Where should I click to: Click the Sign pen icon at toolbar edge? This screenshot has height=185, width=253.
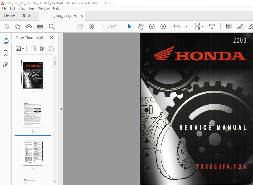[x=251, y=26]
